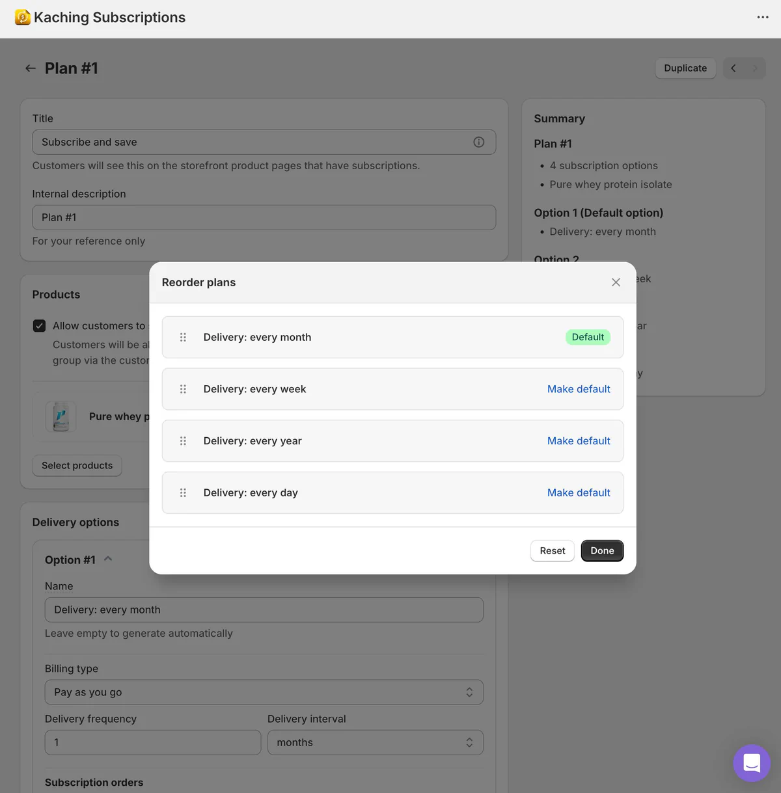Go to the next plan with the right chevron

tap(755, 68)
